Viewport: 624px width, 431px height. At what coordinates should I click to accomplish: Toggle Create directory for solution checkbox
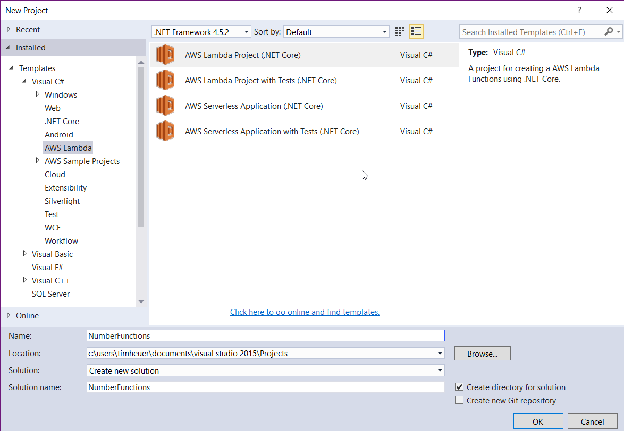(459, 387)
